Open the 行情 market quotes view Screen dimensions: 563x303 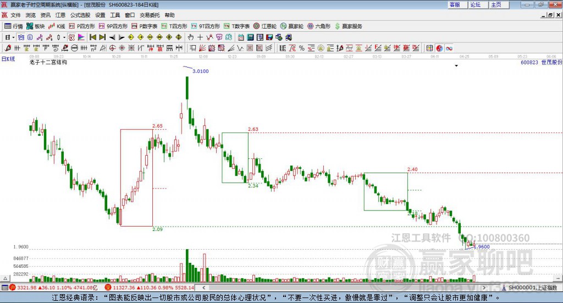[13, 26]
